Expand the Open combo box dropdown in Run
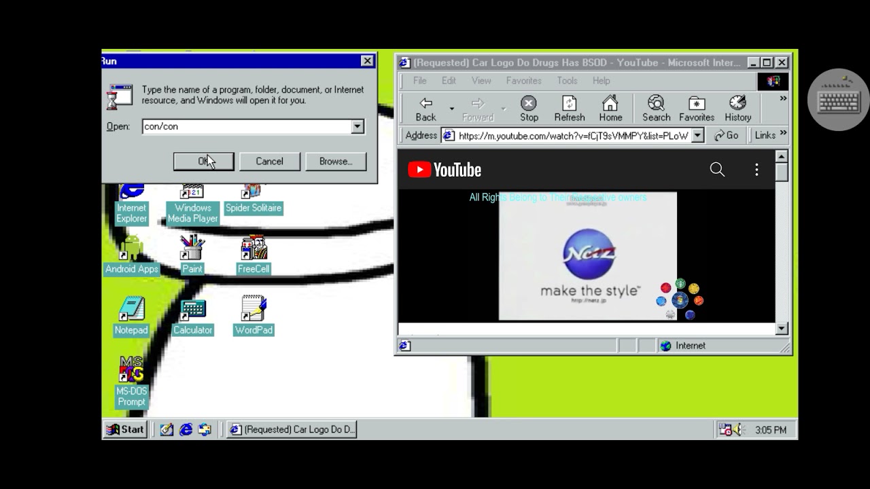870x489 pixels. point(358,126)
